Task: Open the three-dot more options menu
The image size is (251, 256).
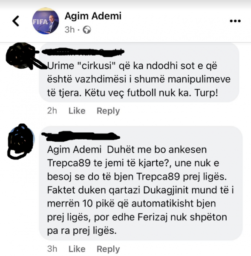Action: pos(235,21)
